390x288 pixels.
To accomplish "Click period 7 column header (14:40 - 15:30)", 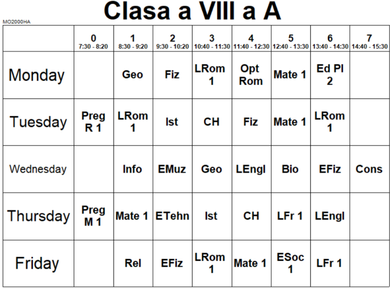I will [x=369, y=41].
